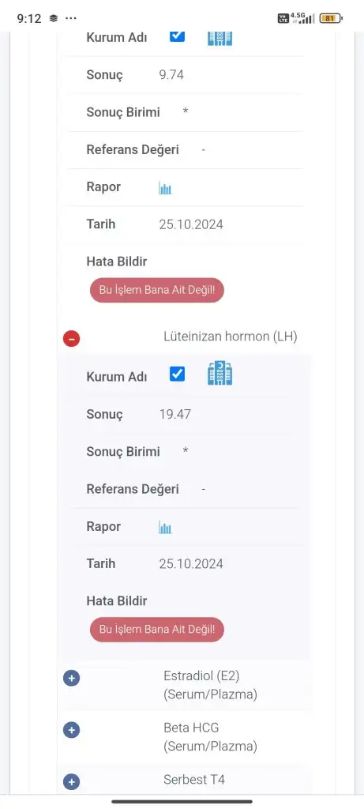
Task: Uncheck the Kurum Adı checkbox in LH section
Action: click(x=177, y=374)
